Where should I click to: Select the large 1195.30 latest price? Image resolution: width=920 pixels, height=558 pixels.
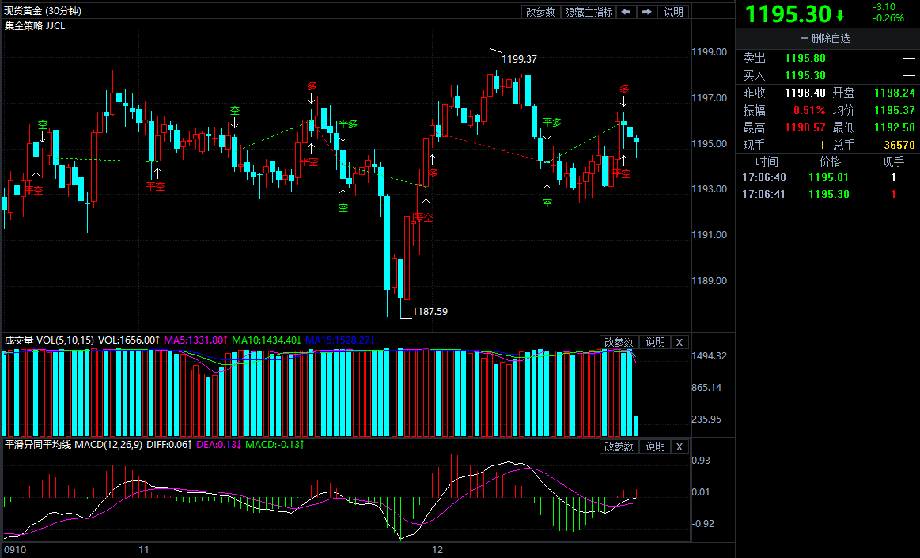coord(789,15)
